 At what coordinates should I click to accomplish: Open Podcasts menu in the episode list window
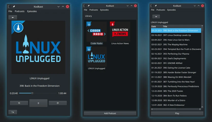[x=161, y=10]
